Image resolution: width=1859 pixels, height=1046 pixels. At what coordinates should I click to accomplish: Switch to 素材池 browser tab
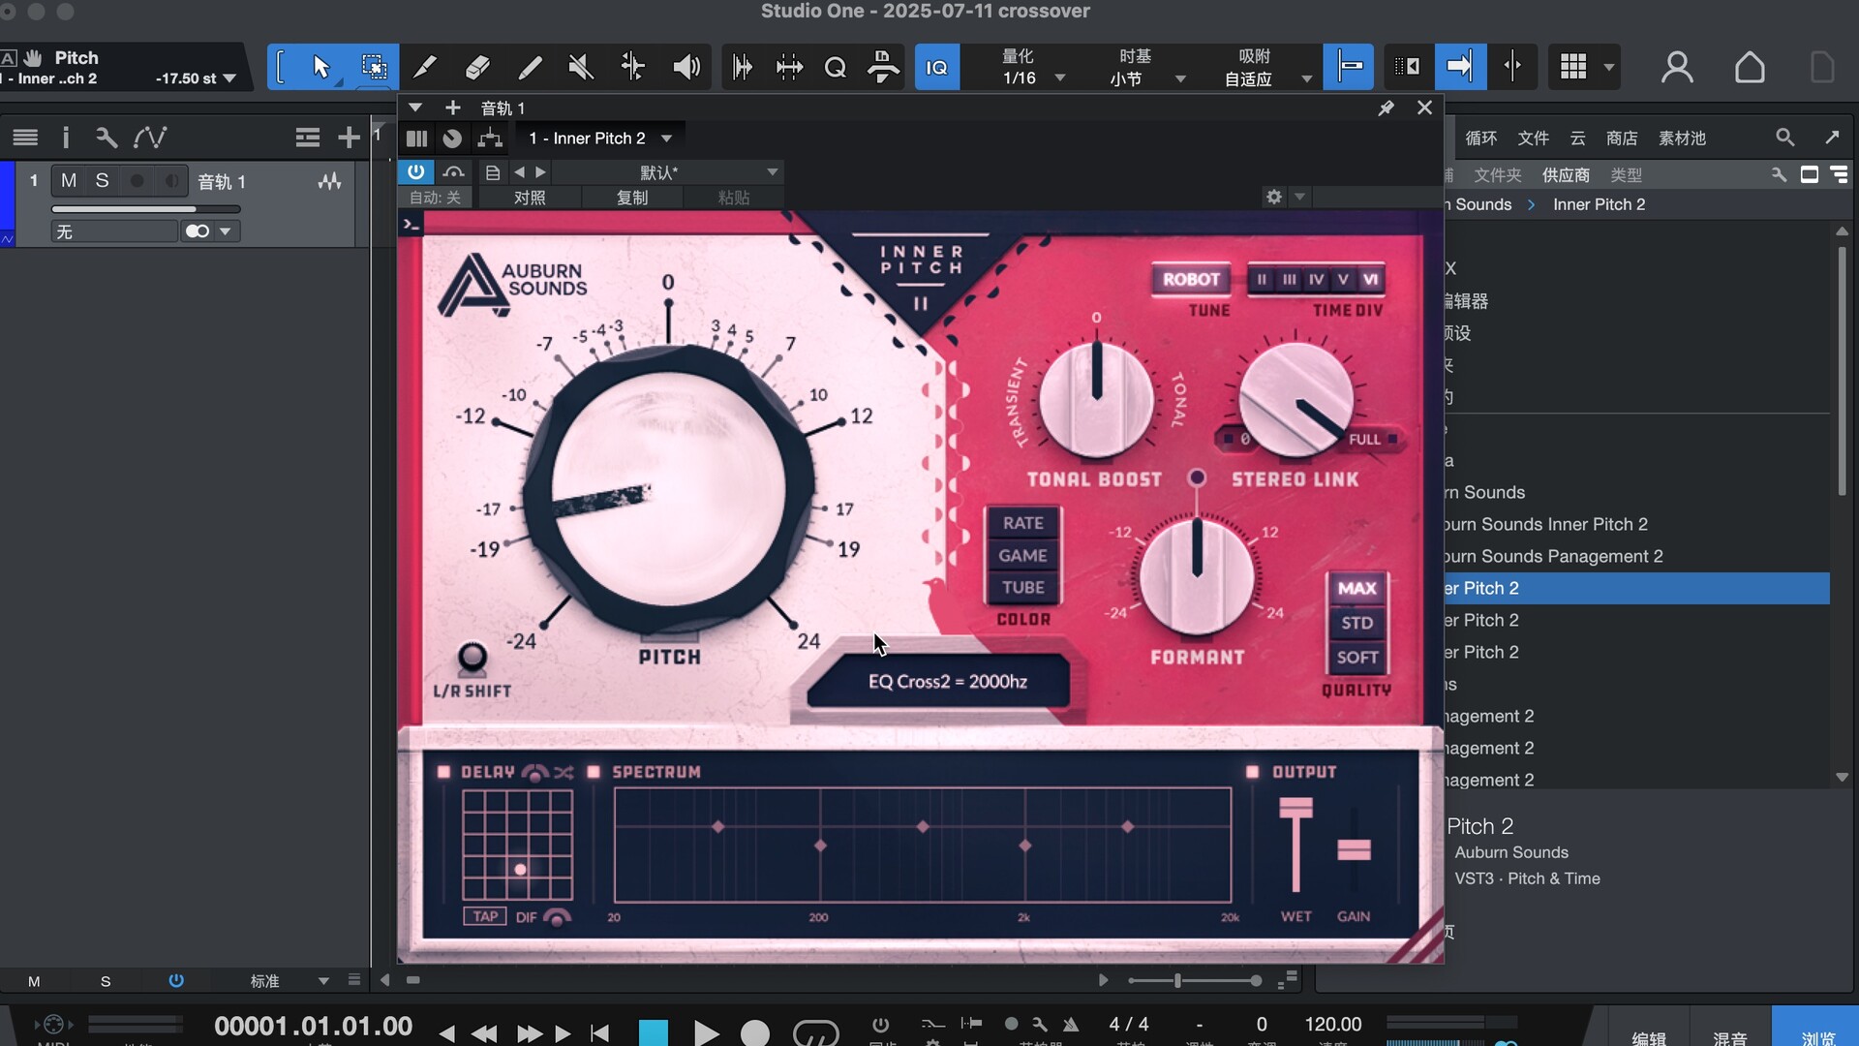tap(1682, 138)
